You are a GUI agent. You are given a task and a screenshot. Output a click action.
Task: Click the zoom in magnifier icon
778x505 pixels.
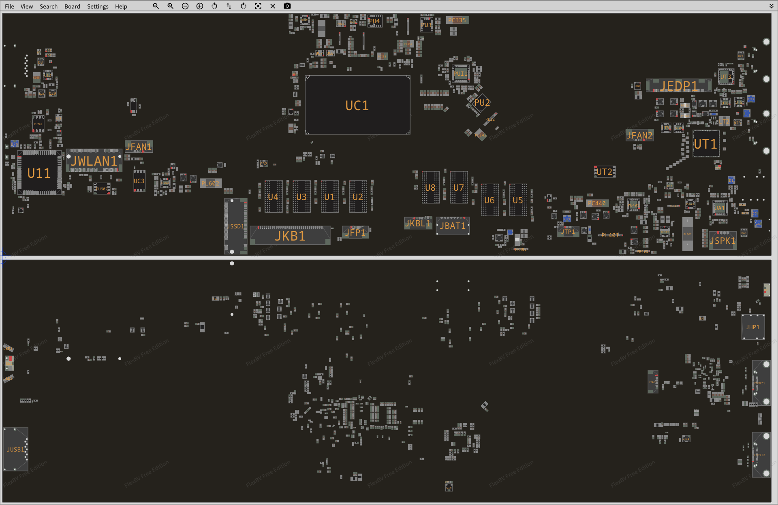pyautogui.click(x=170, y=6)
